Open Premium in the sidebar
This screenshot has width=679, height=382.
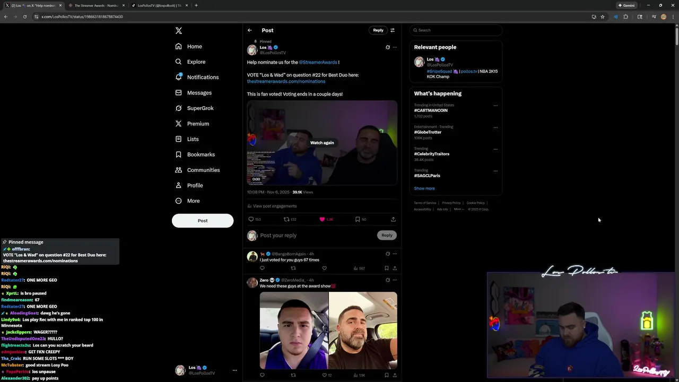192,124
